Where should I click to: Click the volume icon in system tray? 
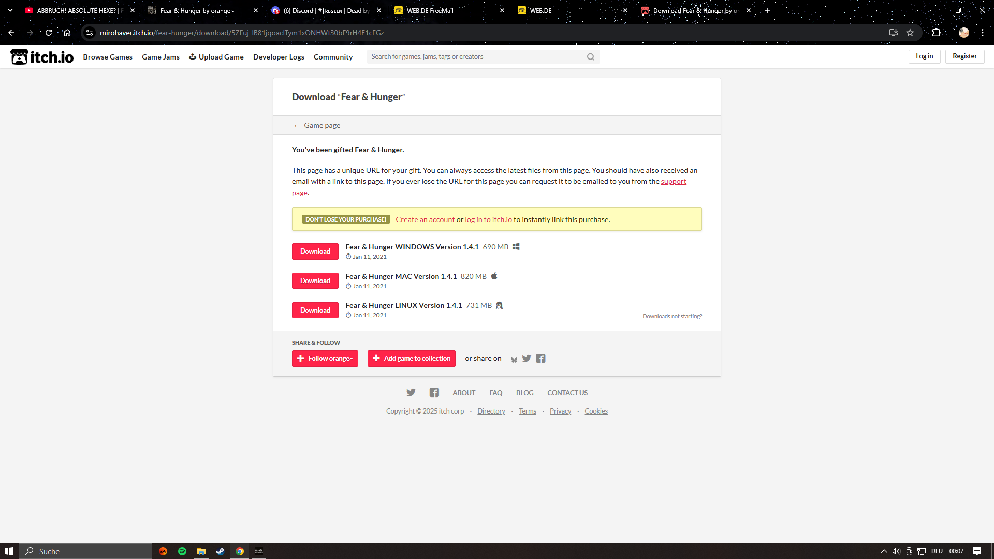pos(896,551)
